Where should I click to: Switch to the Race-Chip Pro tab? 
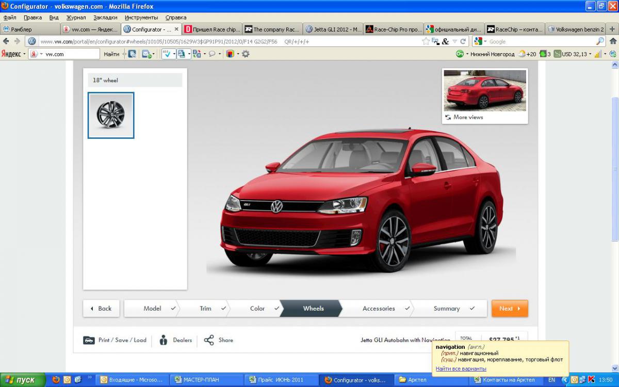click(x=394, y=29)
